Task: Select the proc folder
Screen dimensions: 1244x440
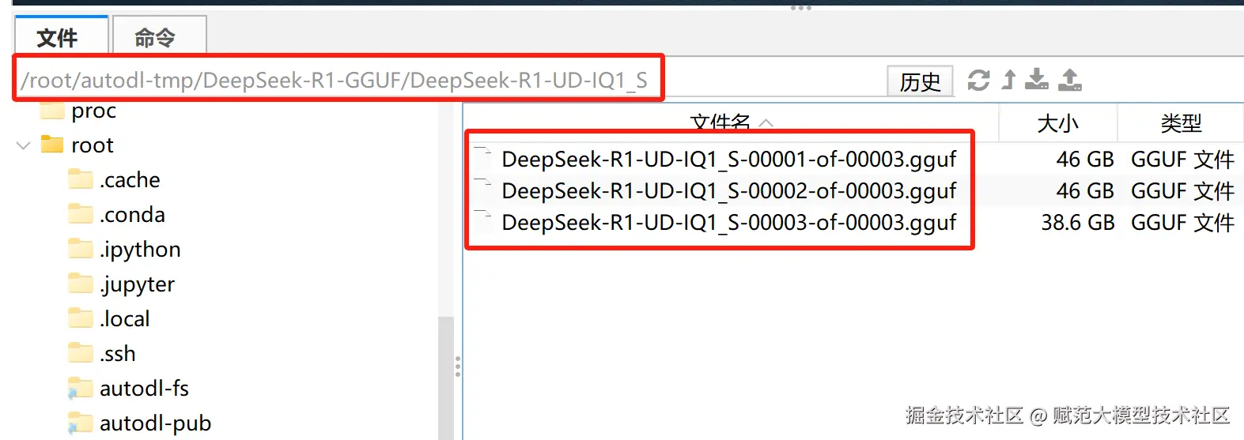Action: tap(93, 111)
